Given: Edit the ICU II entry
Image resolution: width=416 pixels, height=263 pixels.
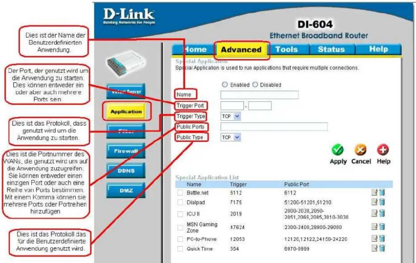Looking at the screenshot, I should (374, 213).
